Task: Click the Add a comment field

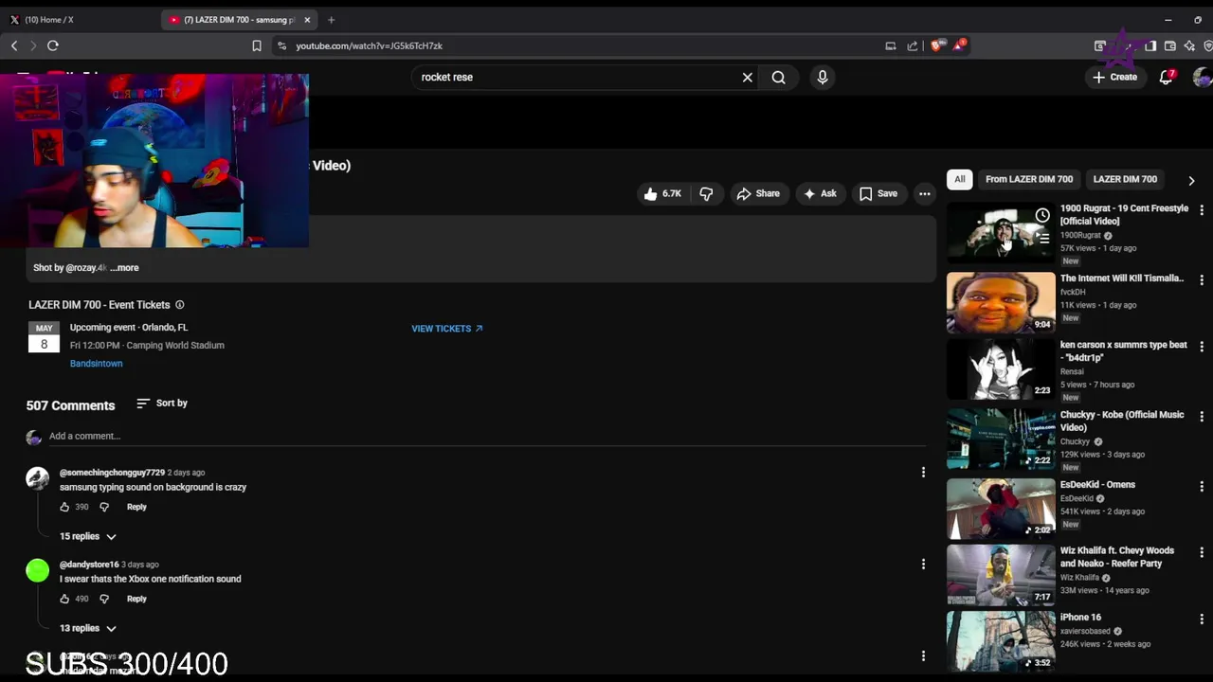Action: point(487,436)
